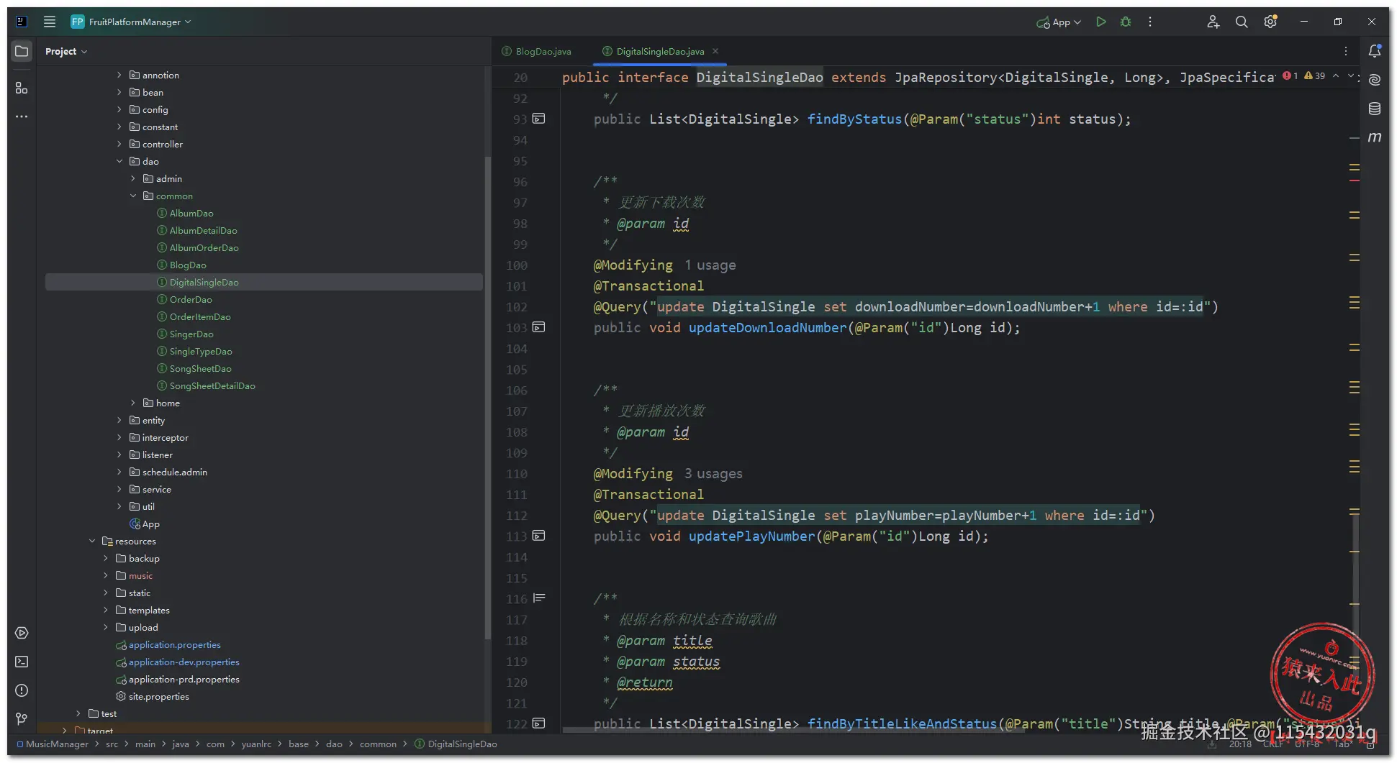The width and height of the screenshot is (1397, 763).
Task: Click the '3 usages' inlay hint
Action: click(713, 473)
